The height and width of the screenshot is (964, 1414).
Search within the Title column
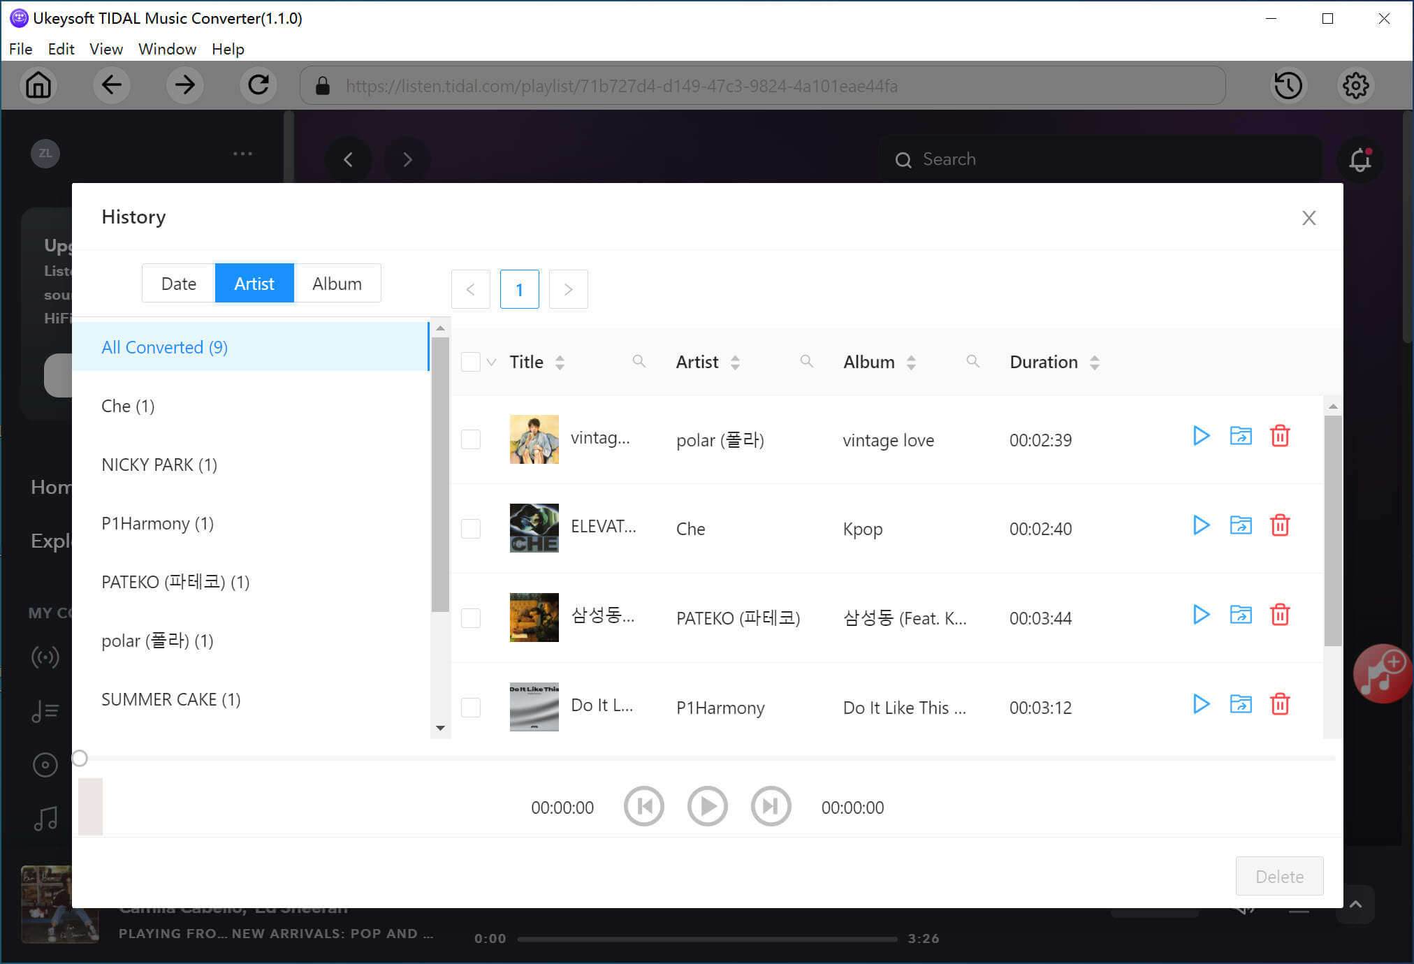(639, 361)
